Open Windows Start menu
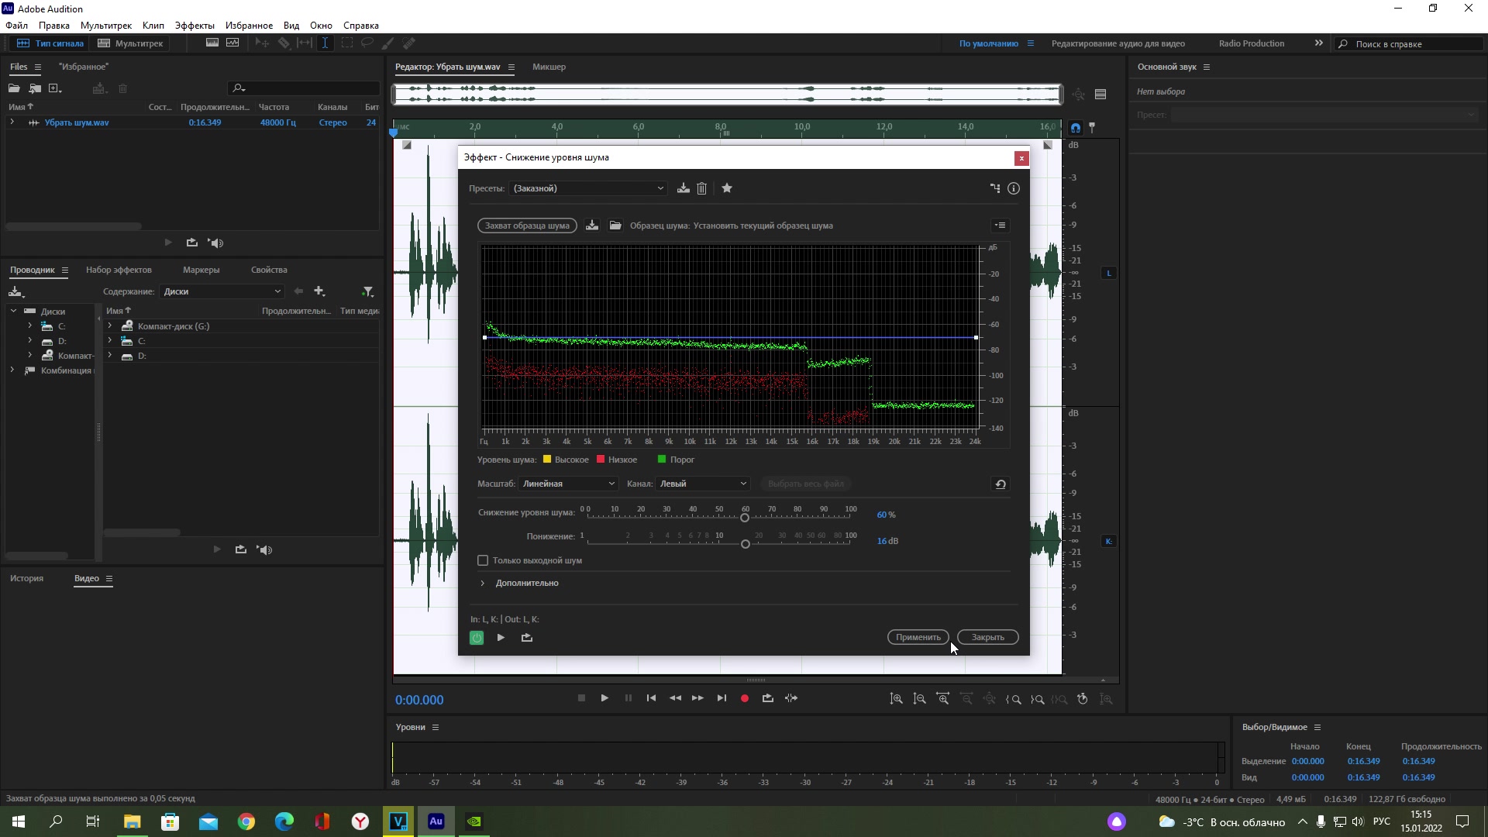Image resolution: width=1488 pixels, height=837 pixels. (x=19, y=821)
